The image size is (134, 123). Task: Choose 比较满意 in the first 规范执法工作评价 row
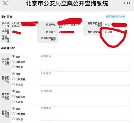(13, 79)
